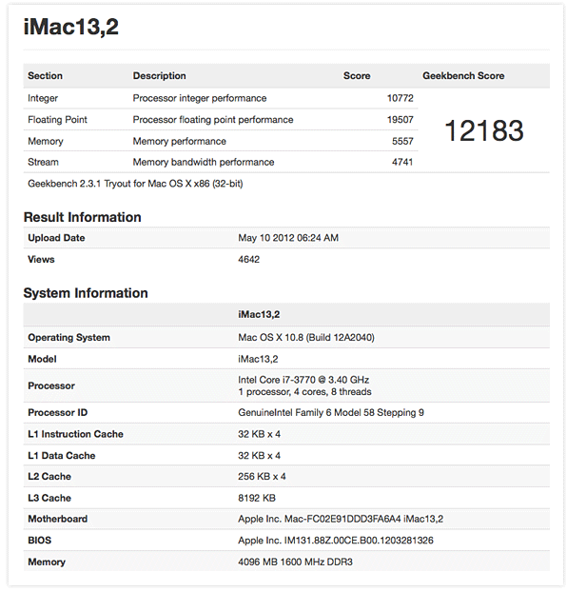Image resolution: width=567 pixels, height=592 pixels.
Task: Select the L2 Cache value 256 KB x 4
Action: click(262, 477)
